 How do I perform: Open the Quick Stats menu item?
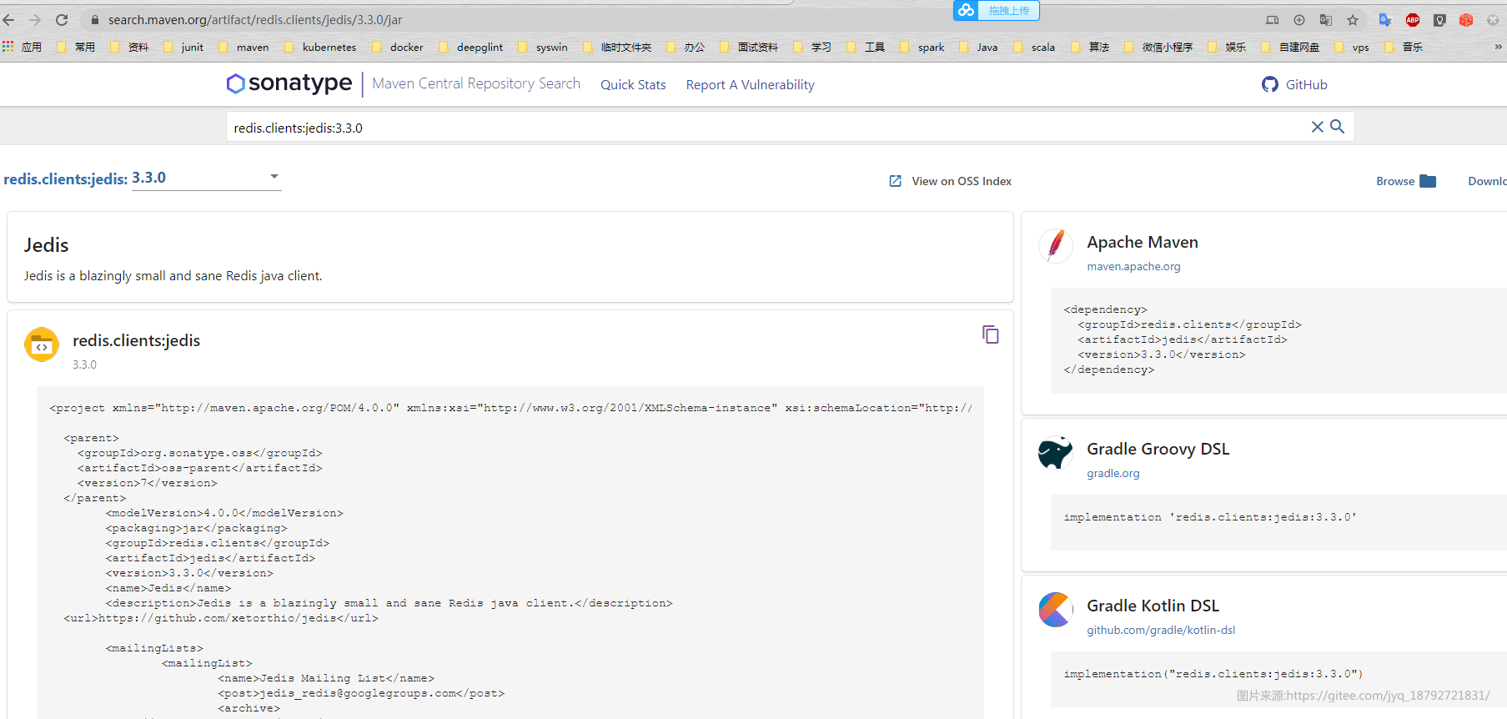coord(633,84)
